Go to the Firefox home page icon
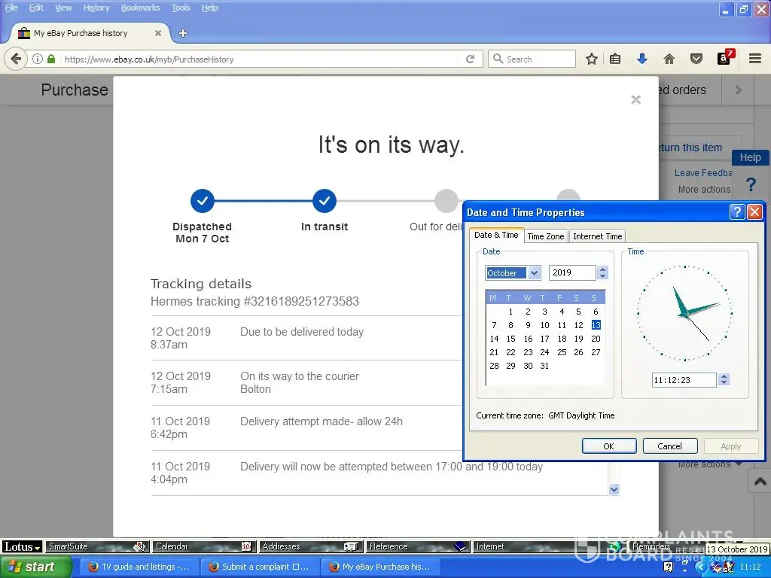 click(x=669, y=59)
